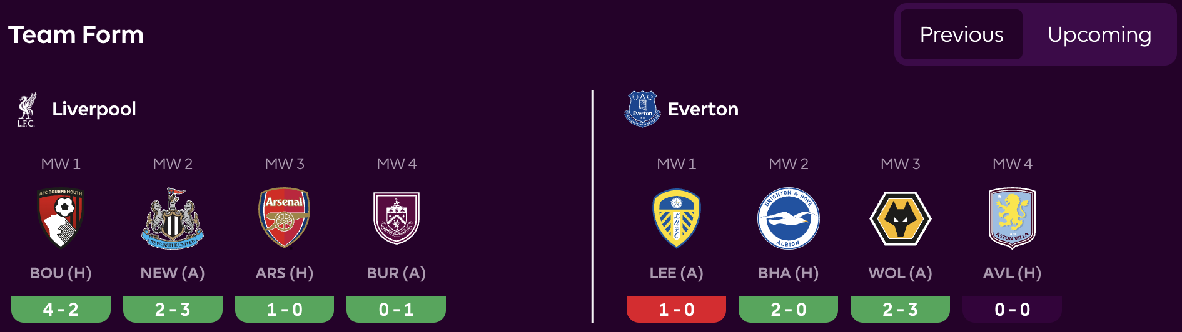Click the Arsenal crest icon

coord(285,218)
